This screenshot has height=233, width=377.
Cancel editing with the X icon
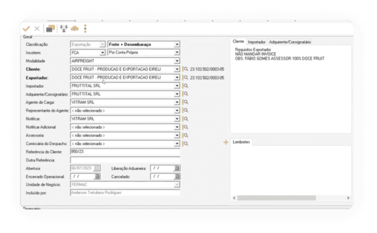[x=37, y=29]
